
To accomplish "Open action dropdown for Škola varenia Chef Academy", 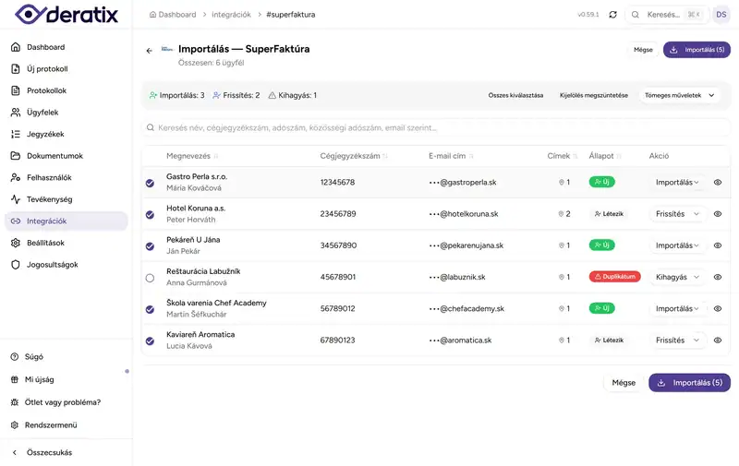I will point(677,308).
